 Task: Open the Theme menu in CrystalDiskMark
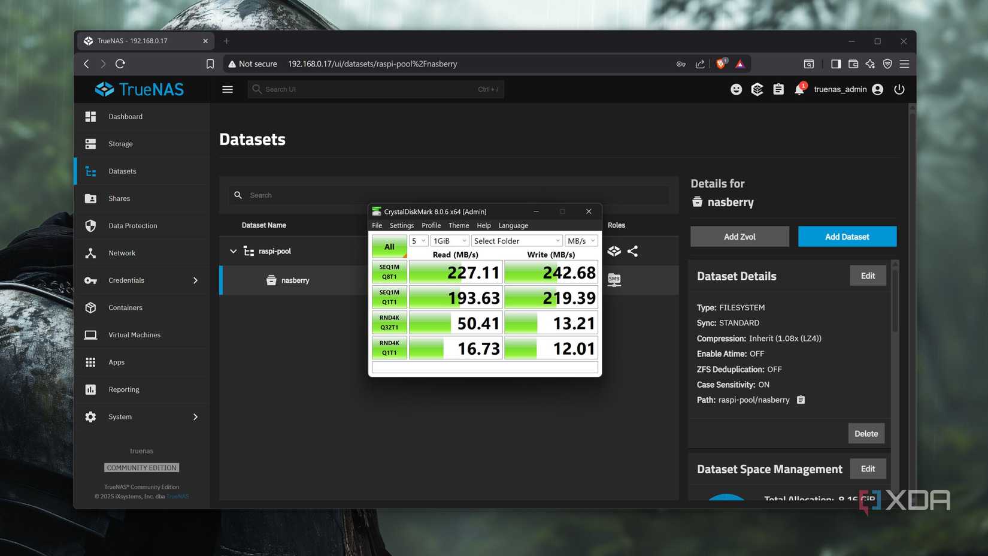(459, 225)
